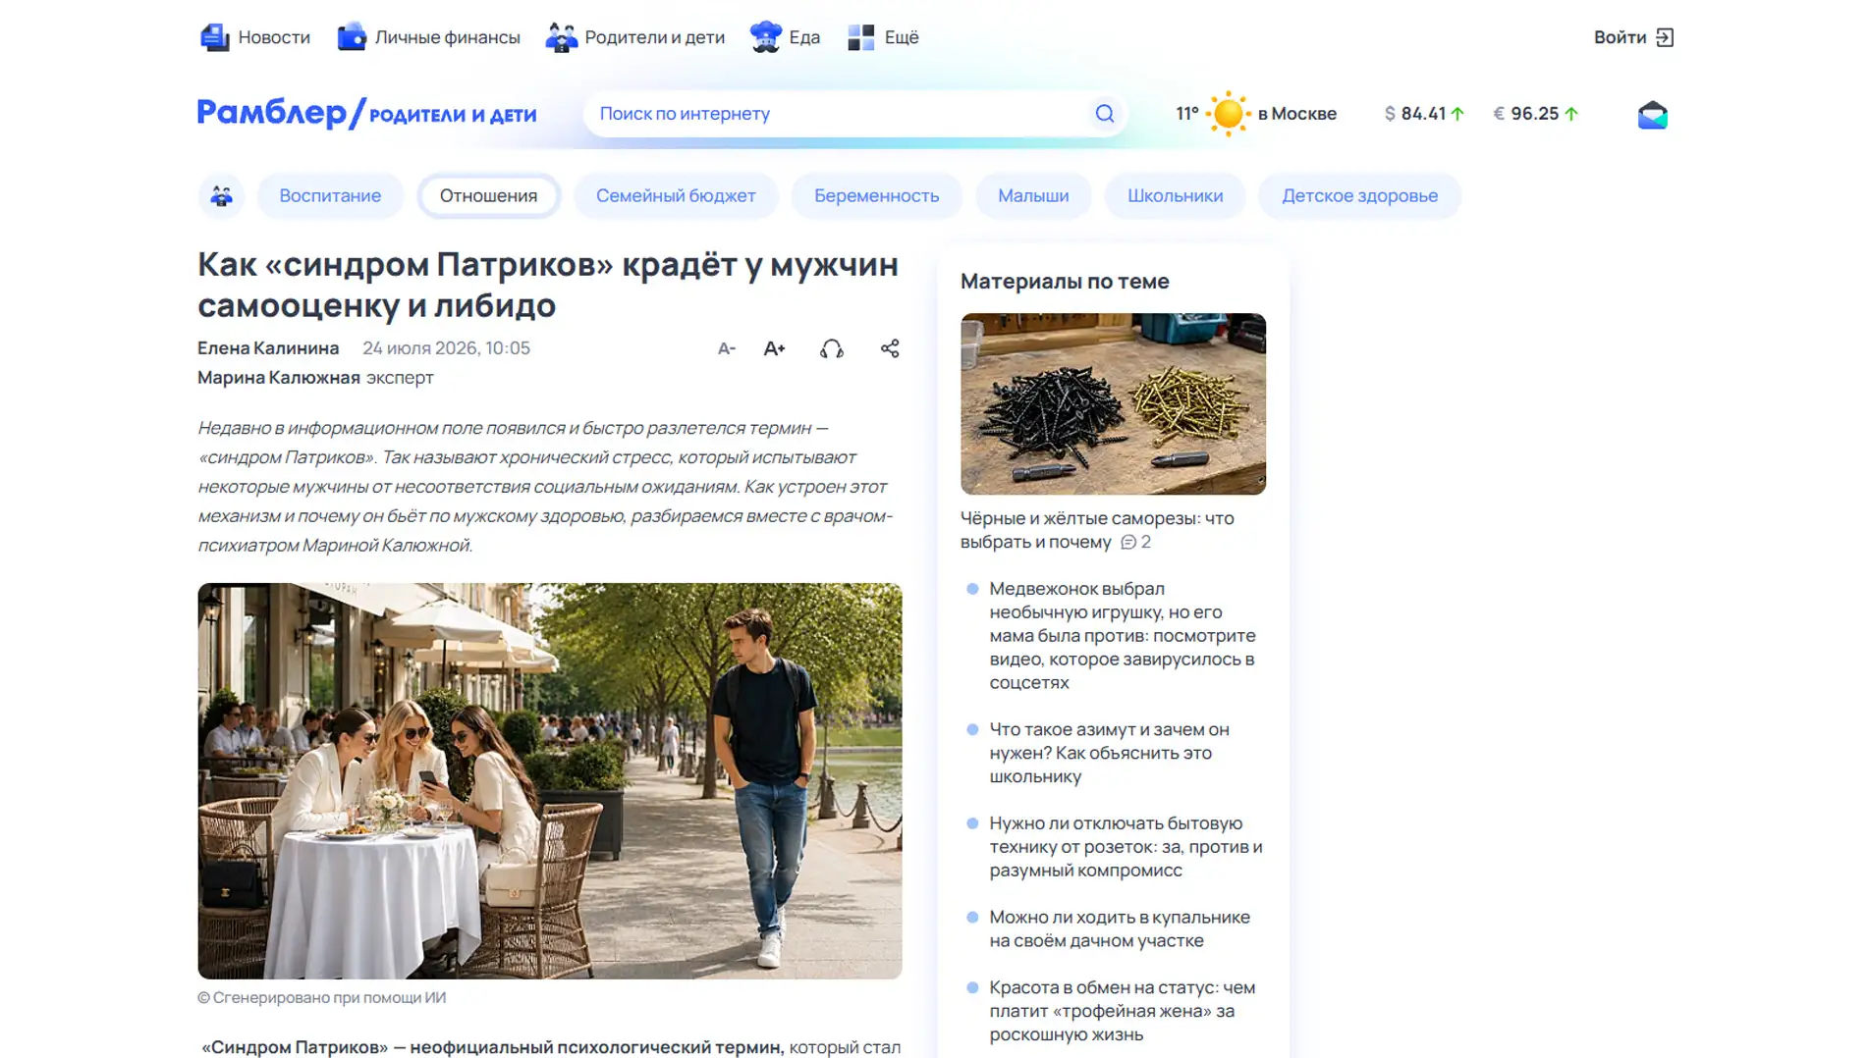The height and width of the screenshot is (1058, 1868).
Task: Increase font size with A+ icon
Action: click(774, 348)
